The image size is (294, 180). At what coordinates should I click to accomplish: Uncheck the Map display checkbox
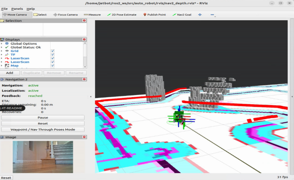click(53, 65)
